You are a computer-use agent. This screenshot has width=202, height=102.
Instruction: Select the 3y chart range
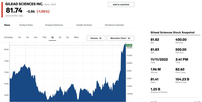pos(60,37)
